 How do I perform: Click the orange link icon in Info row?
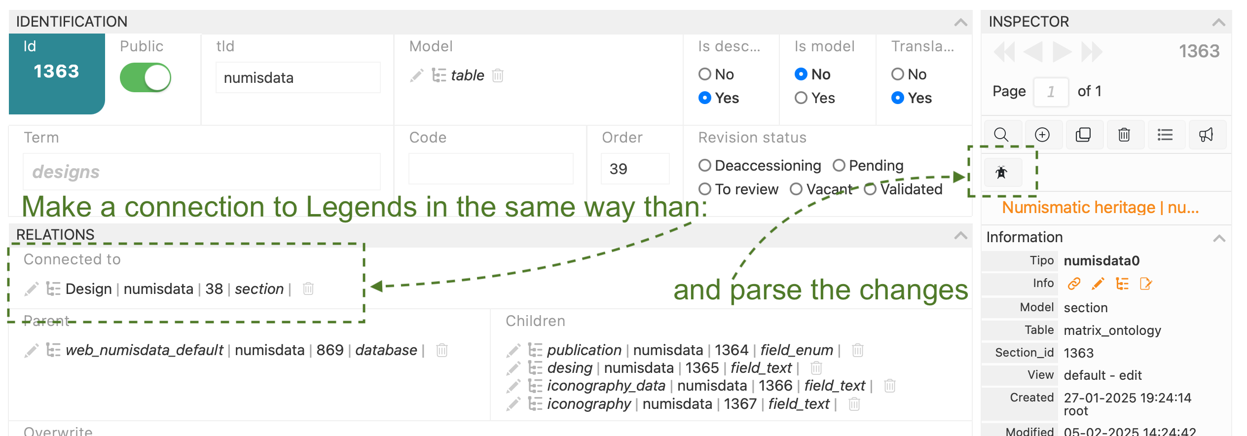click(1074, 284)
